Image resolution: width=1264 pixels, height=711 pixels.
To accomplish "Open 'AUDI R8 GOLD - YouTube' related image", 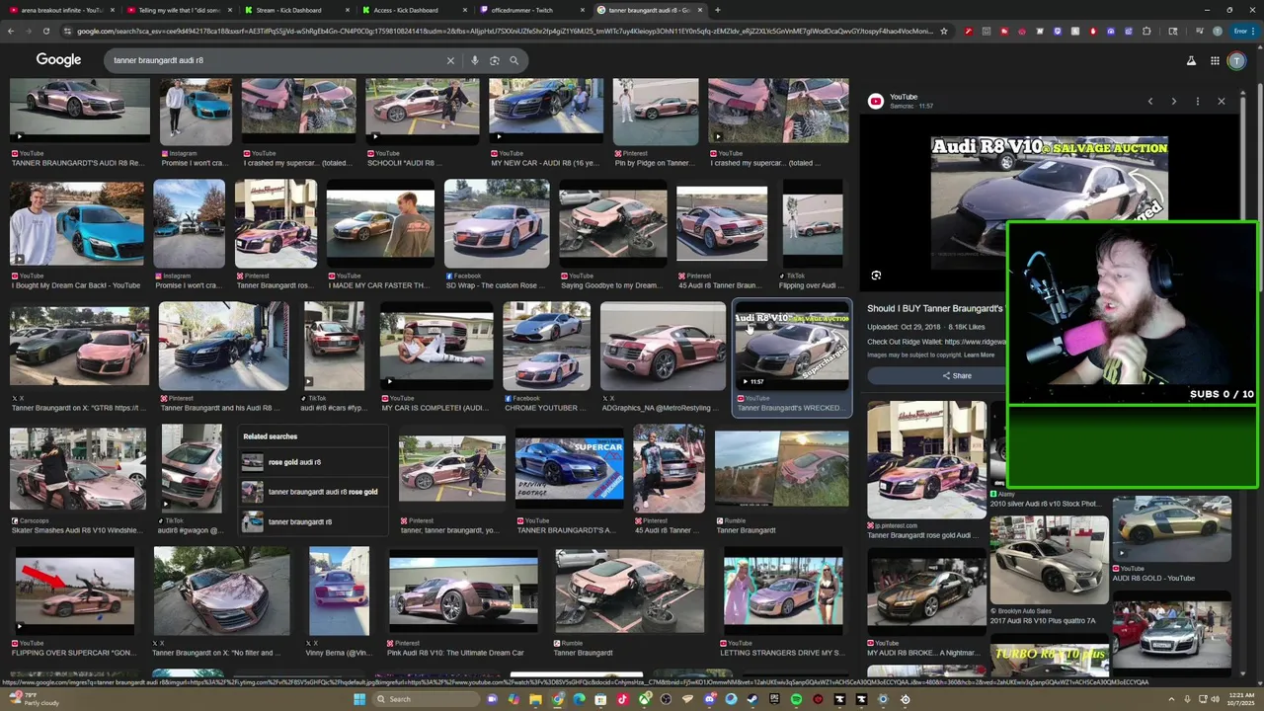I will pos(1171,529).
